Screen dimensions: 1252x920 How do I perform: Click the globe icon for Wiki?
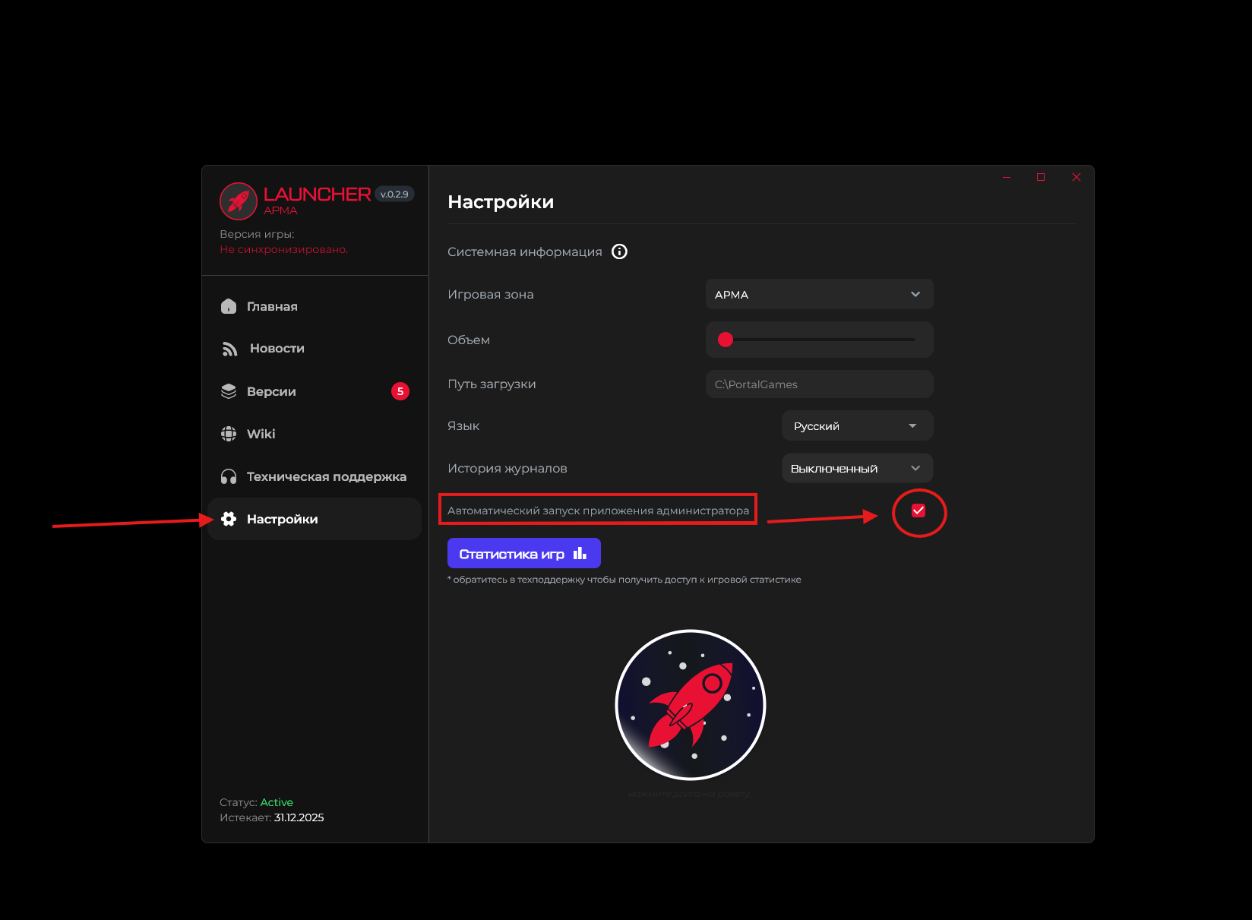point(229,434)
